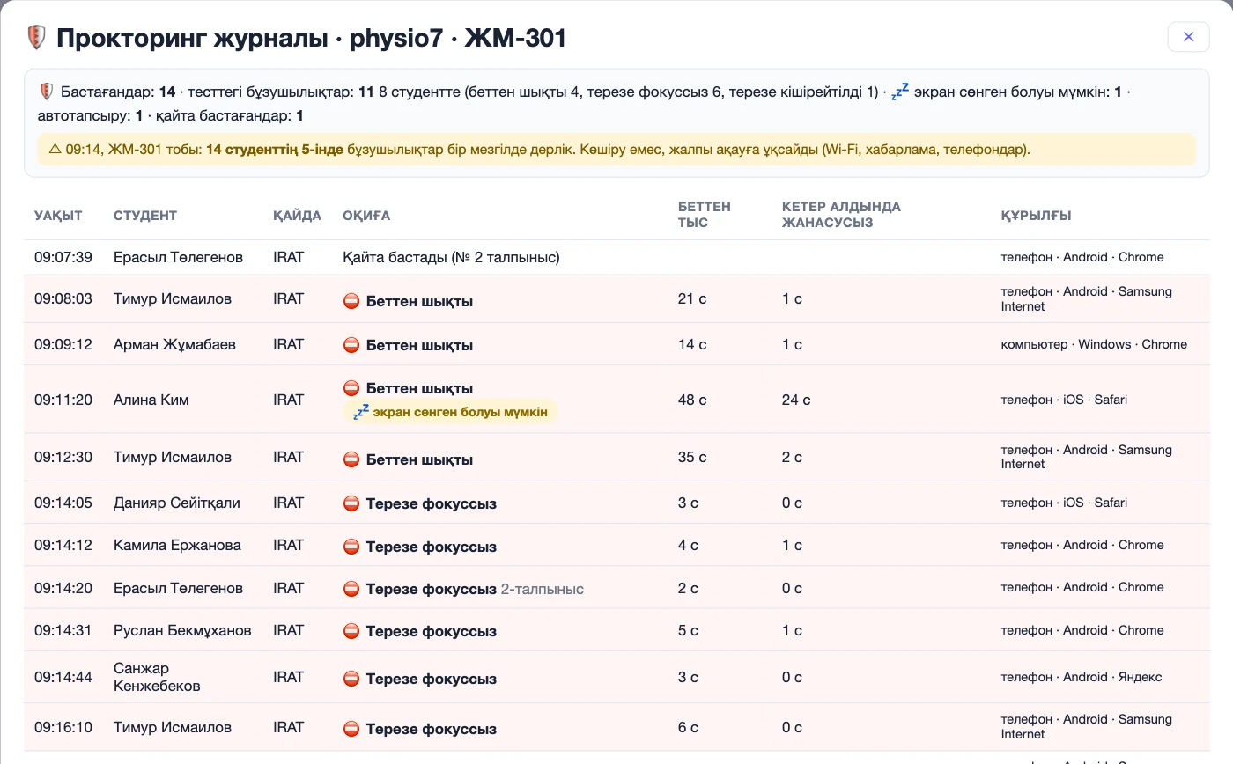Click the stop icon in the 09:14:20 row
The width and height of the screenshot is (1233, 764).
tap(351, 589)
